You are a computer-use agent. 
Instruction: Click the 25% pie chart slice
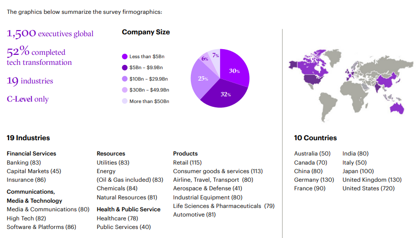pos(202,79)
